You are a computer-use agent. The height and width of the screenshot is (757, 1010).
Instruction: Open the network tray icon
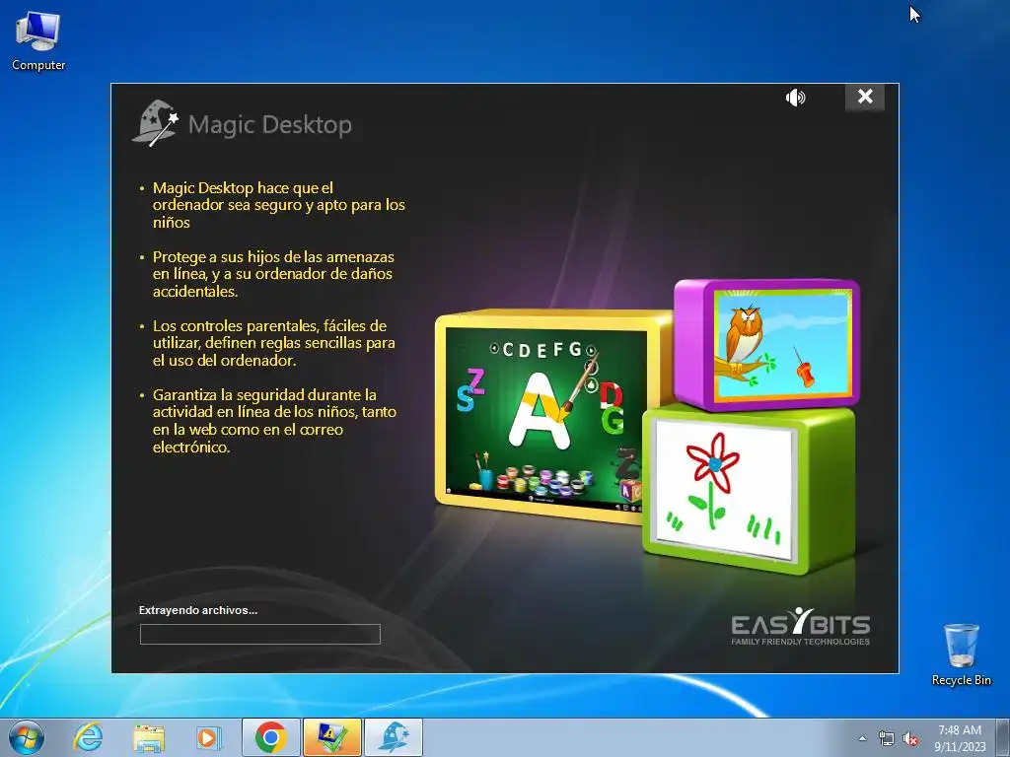(887, 739)
